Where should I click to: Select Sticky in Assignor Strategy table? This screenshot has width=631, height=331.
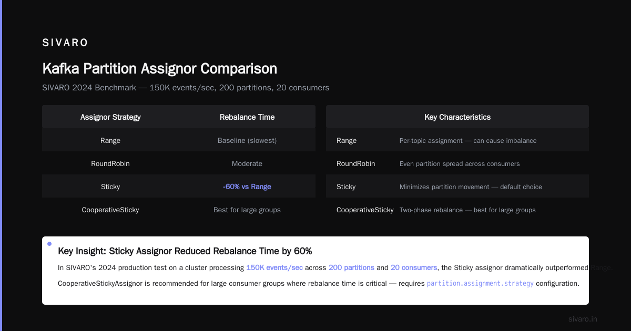[x=110, y=187]
